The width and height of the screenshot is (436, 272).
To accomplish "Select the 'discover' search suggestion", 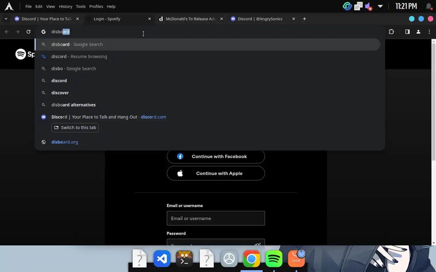I will click(208, 93).
